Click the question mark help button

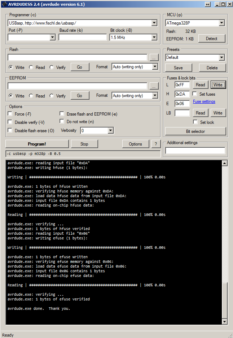pos(156,144)
